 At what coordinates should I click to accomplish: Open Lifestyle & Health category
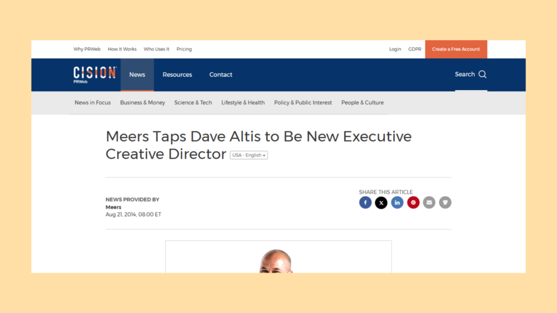(243, 103)
